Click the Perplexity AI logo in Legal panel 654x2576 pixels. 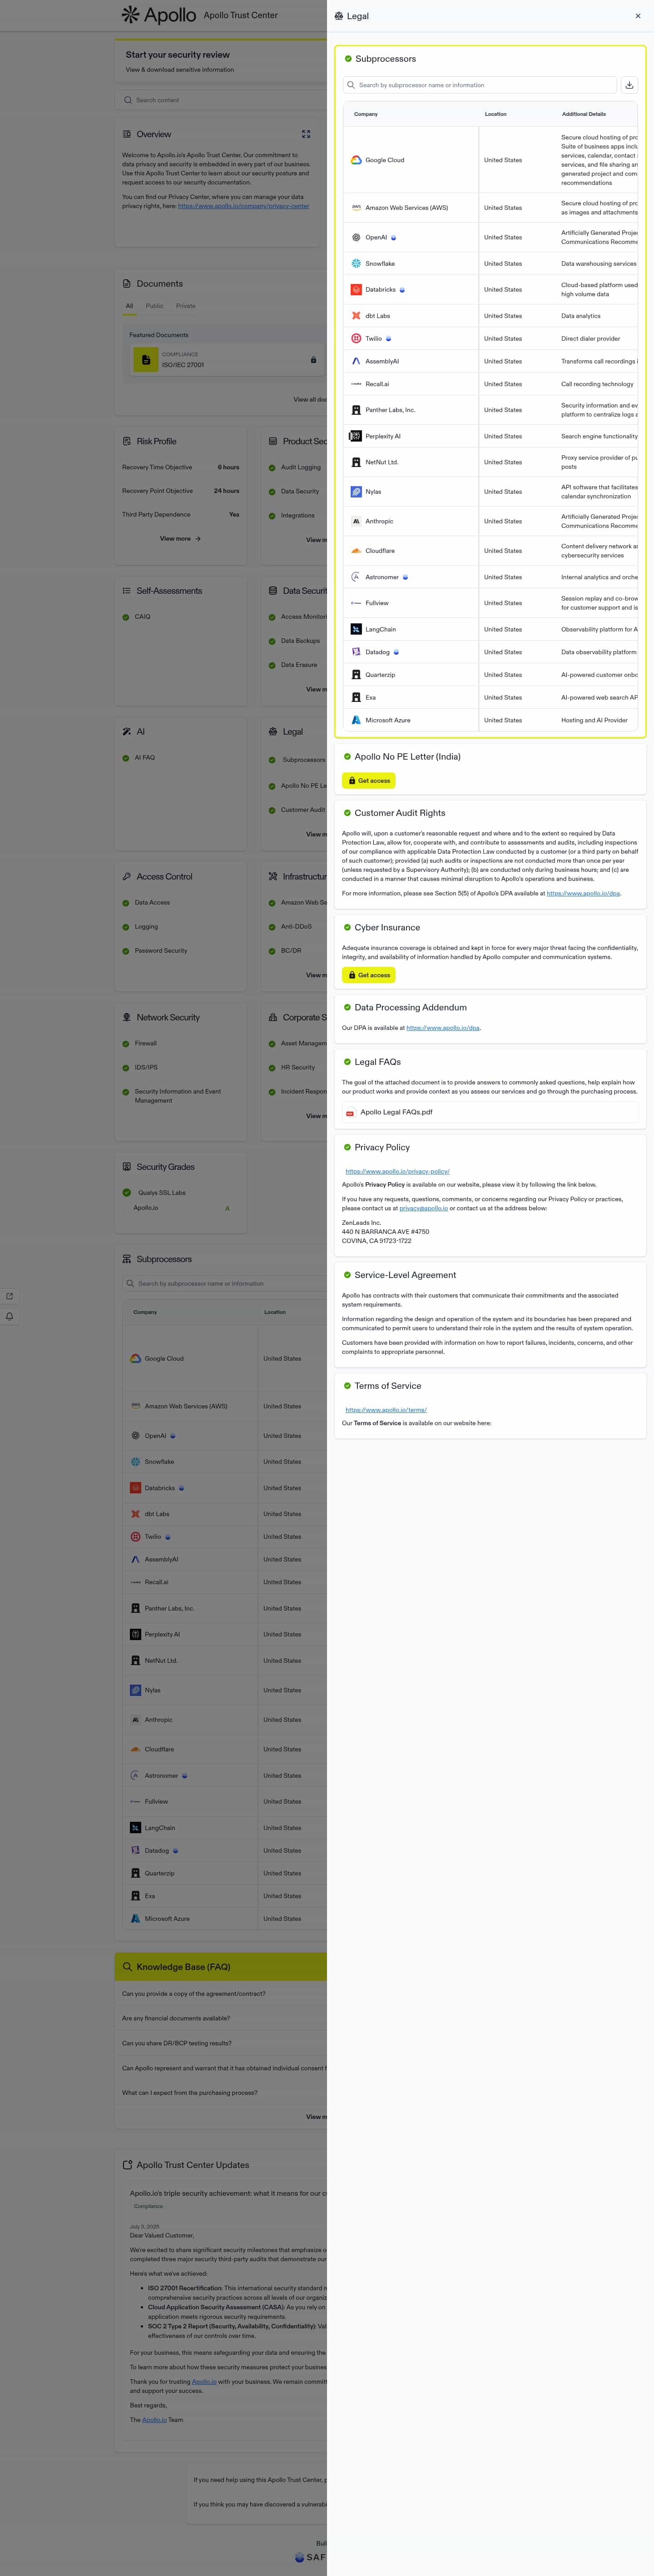click(356, 436)
